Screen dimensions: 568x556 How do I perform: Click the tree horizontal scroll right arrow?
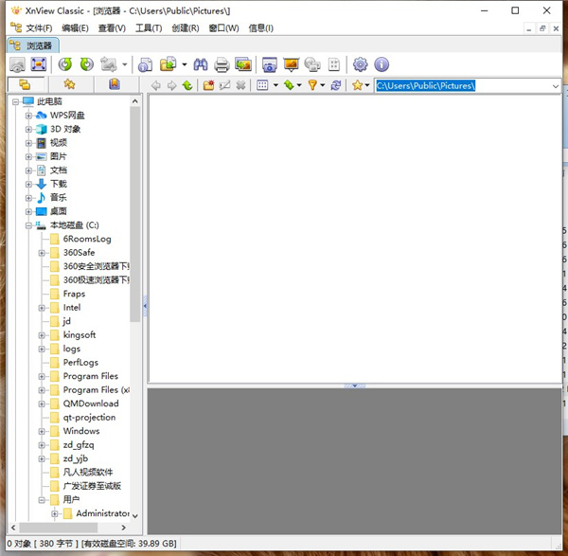[123, 528]
